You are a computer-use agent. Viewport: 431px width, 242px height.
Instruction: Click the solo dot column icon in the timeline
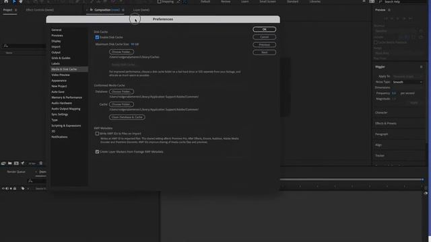[11, 188]
